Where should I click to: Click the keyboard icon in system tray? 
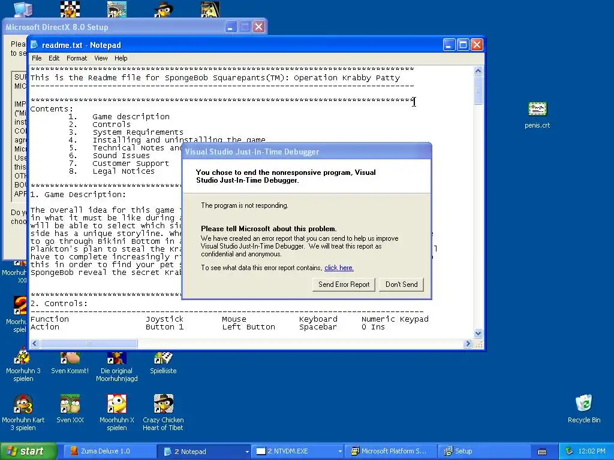pos(542,452)
